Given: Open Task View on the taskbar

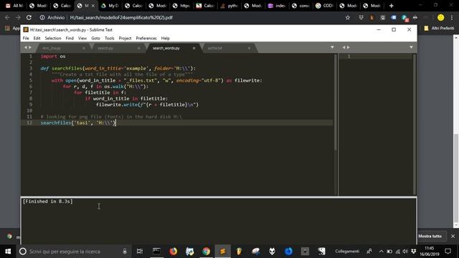Looking at the screenshot, I should 140,252.
